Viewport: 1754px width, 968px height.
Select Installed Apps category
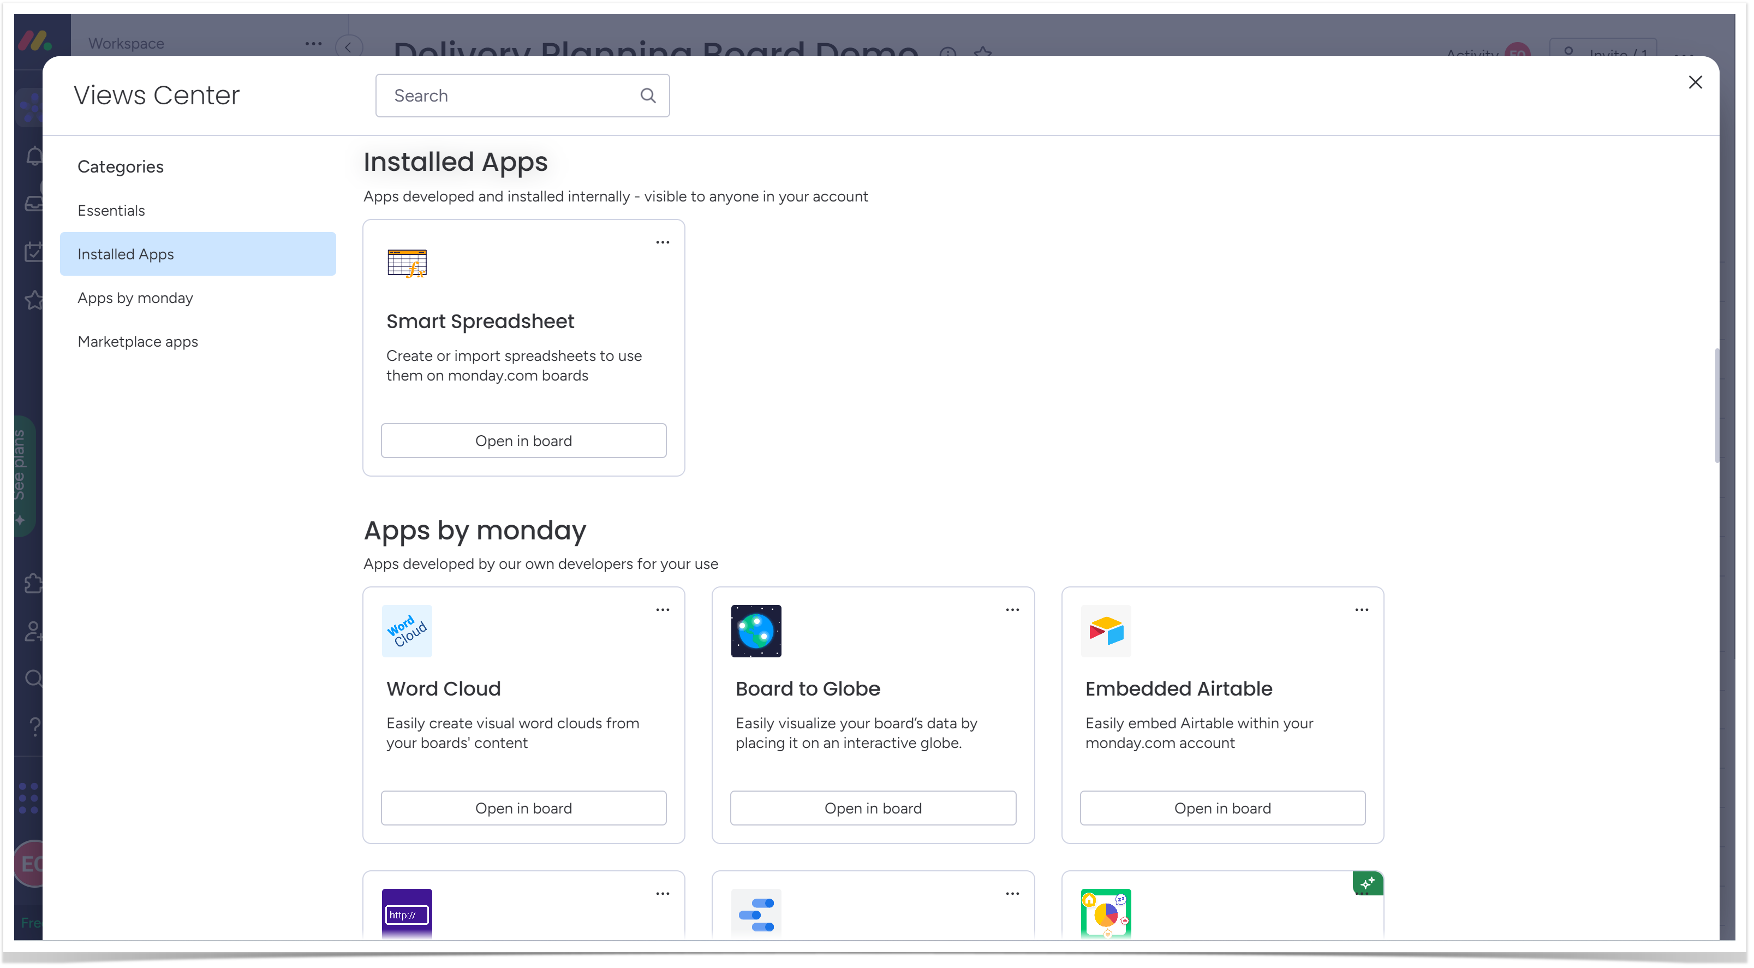[198, 254]
